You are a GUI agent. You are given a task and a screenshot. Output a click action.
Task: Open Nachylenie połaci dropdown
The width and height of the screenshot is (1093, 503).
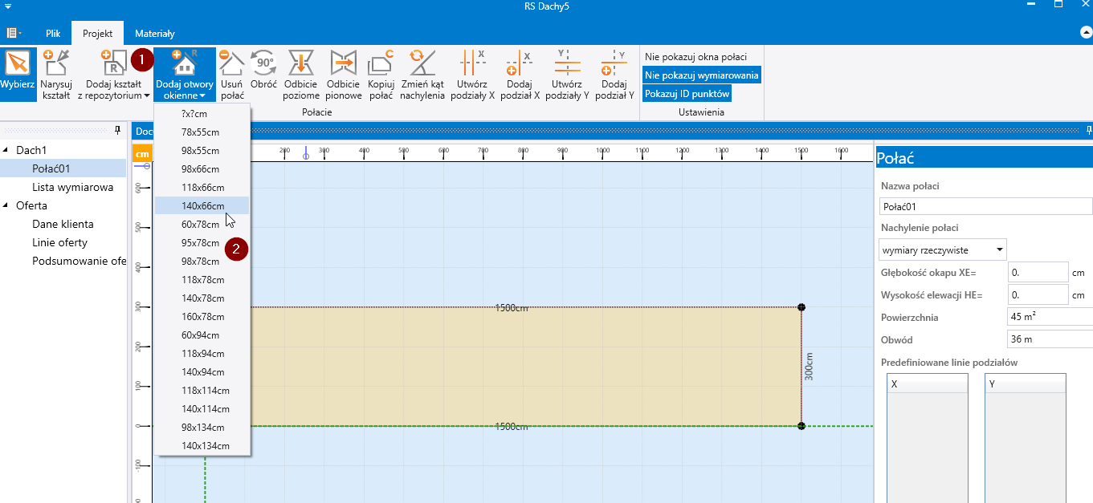click(x=943, y=249)
